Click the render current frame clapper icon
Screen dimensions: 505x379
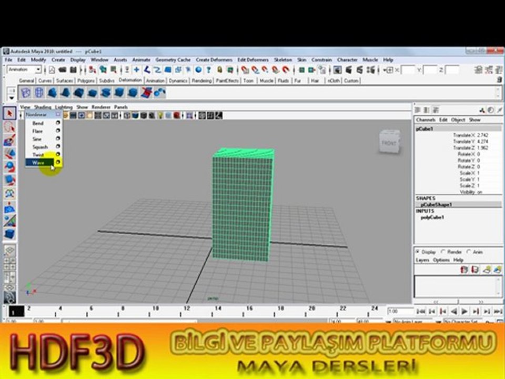click(348, 70)
